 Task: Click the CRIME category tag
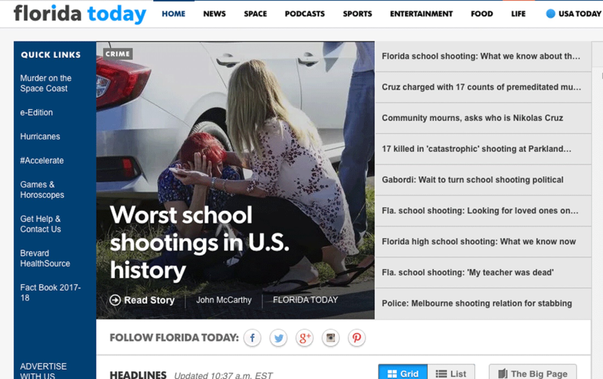tap(118, 54)
